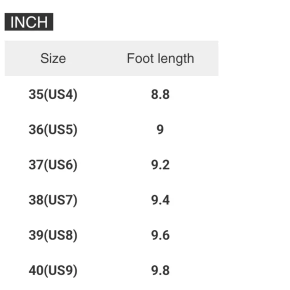The height and width of the screenshot is (290, 290).
Task: Click the 9.8 foot length value
Action: coord(160,270)
